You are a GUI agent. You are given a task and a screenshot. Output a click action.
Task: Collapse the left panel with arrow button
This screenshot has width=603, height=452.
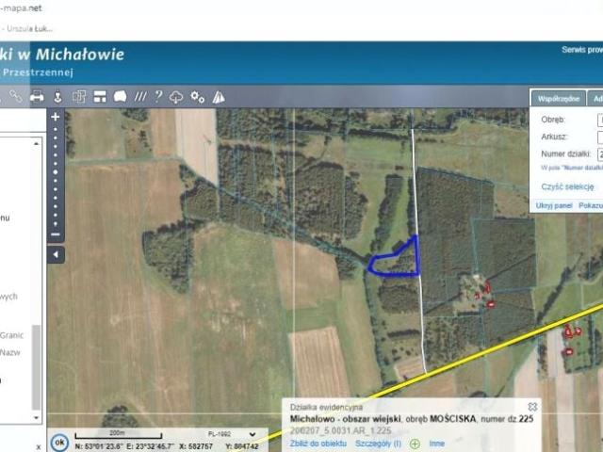[x=56, y=255]
